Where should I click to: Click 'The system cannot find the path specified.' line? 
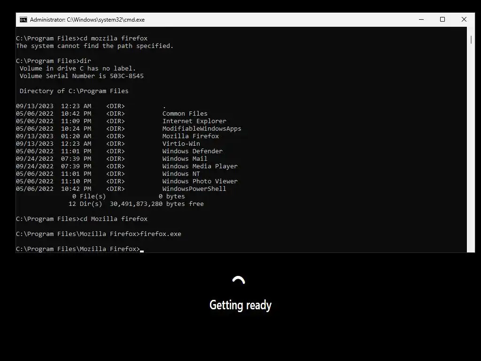[94, 46]
